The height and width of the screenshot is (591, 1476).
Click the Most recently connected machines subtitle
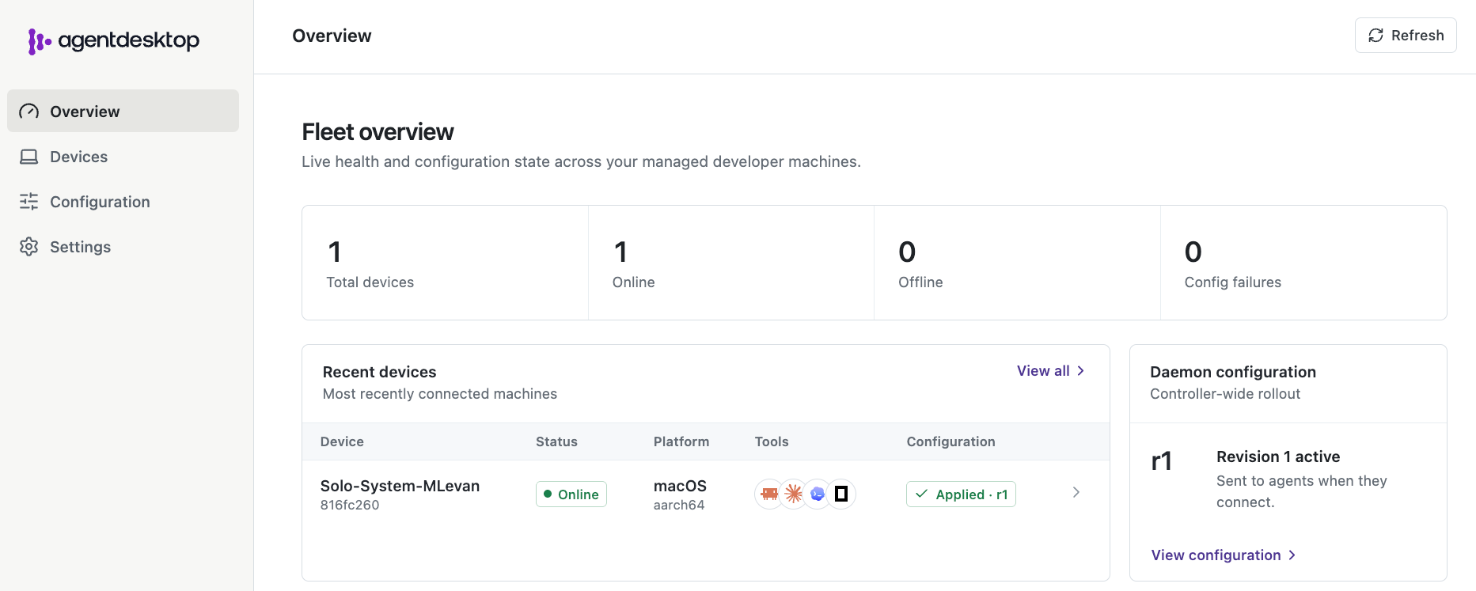click(439, 394)
